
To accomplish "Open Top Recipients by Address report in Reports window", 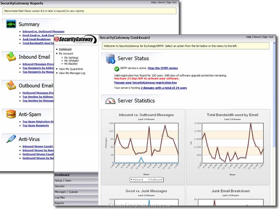I will click(38, 68).
